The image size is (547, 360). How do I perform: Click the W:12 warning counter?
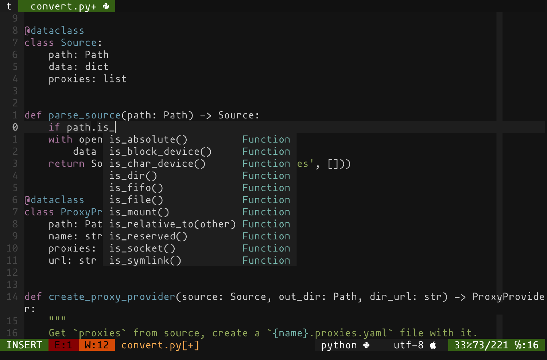coord(97,345)
